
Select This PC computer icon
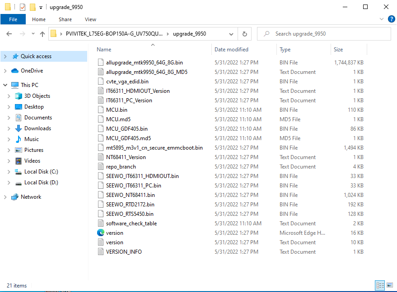tap(15, 85)
